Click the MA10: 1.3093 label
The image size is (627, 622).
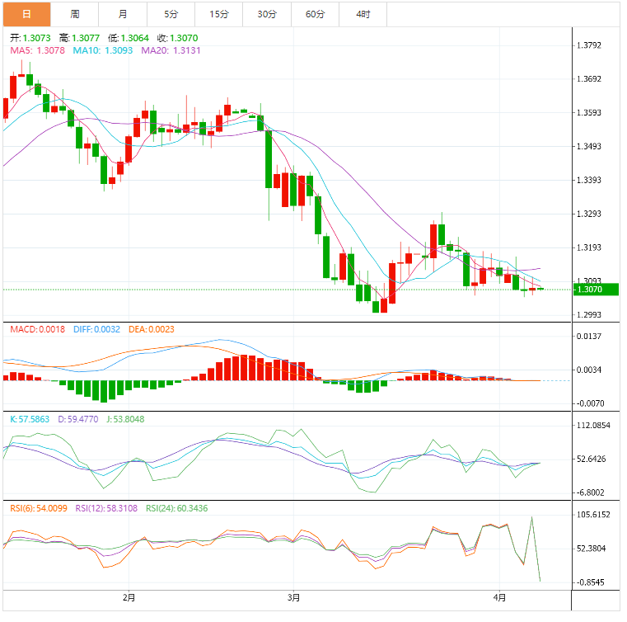(x=103, y=50)
